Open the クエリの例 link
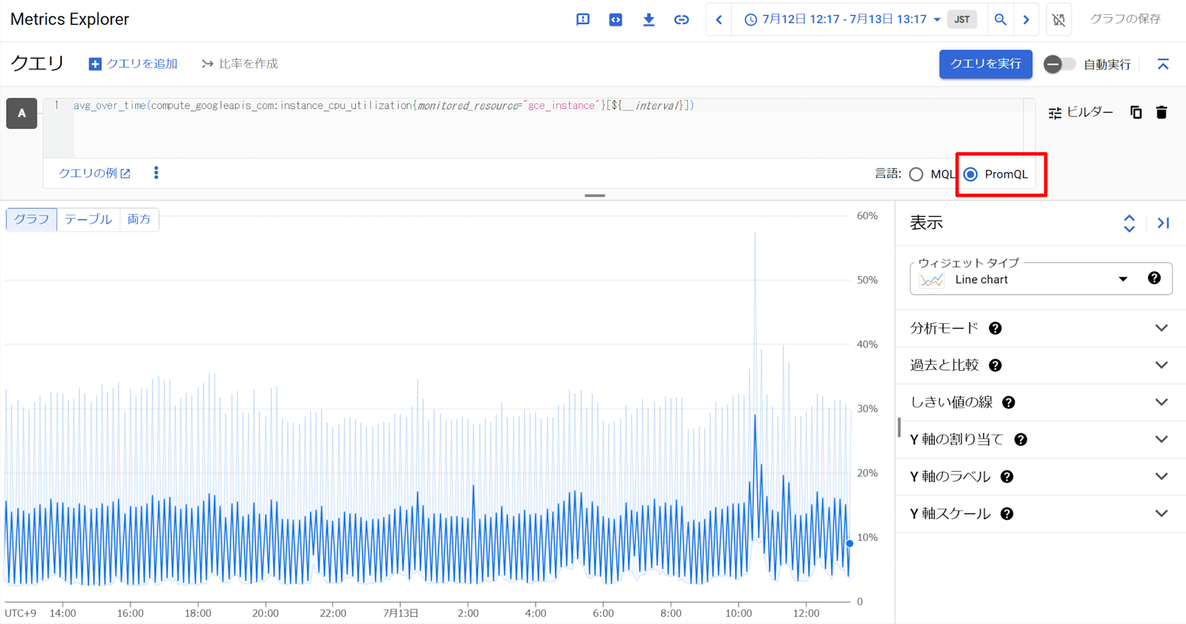The height and width of the screenshot is (624, 1186). pyautogui.click(x=94, y=173)
